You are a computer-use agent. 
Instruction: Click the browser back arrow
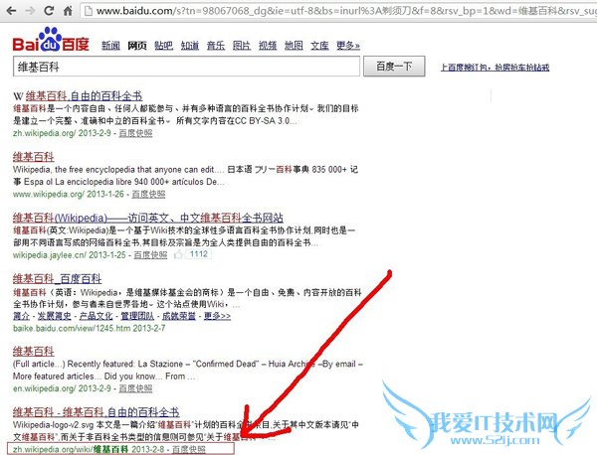pos(11,11)
